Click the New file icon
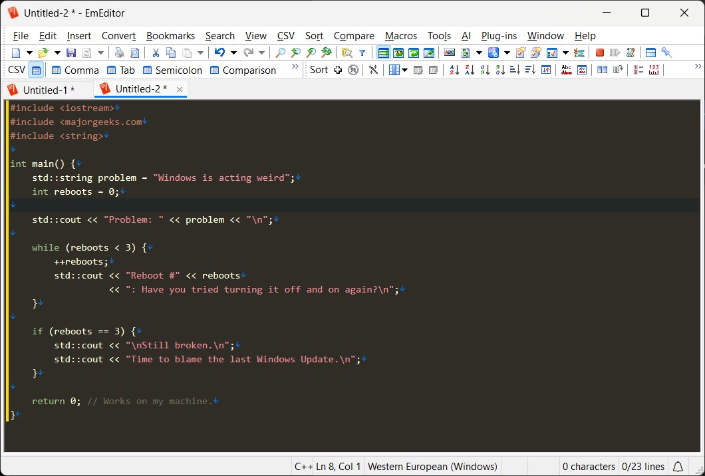The width and height of the screenshot is (705, 476). coord(16,53)
